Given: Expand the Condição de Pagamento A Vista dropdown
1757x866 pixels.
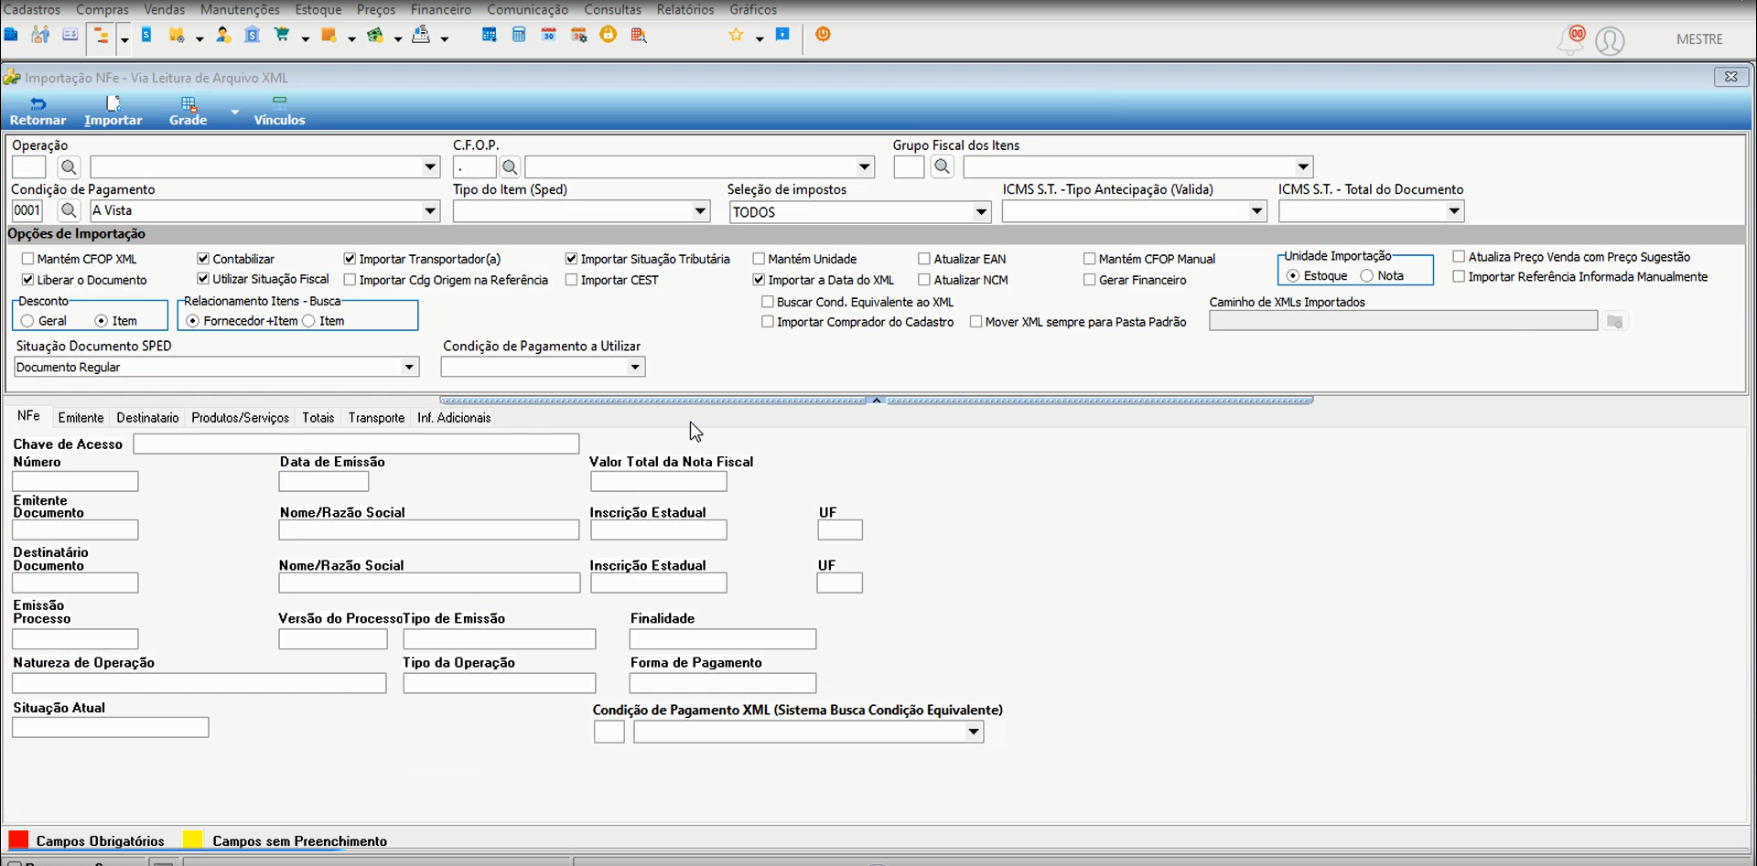Looking at the screenshot, I should coord(430,210).
